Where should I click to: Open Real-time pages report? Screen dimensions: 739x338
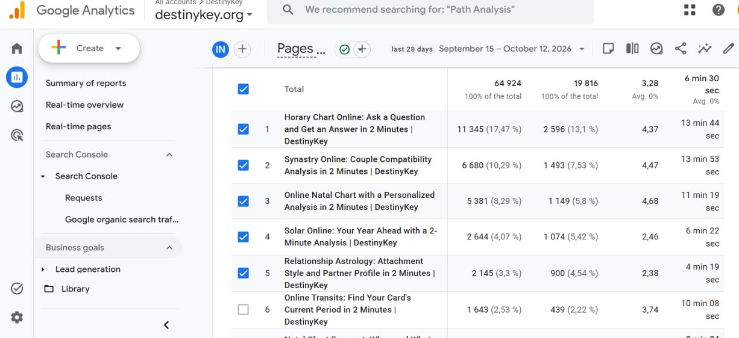(78, 126)
